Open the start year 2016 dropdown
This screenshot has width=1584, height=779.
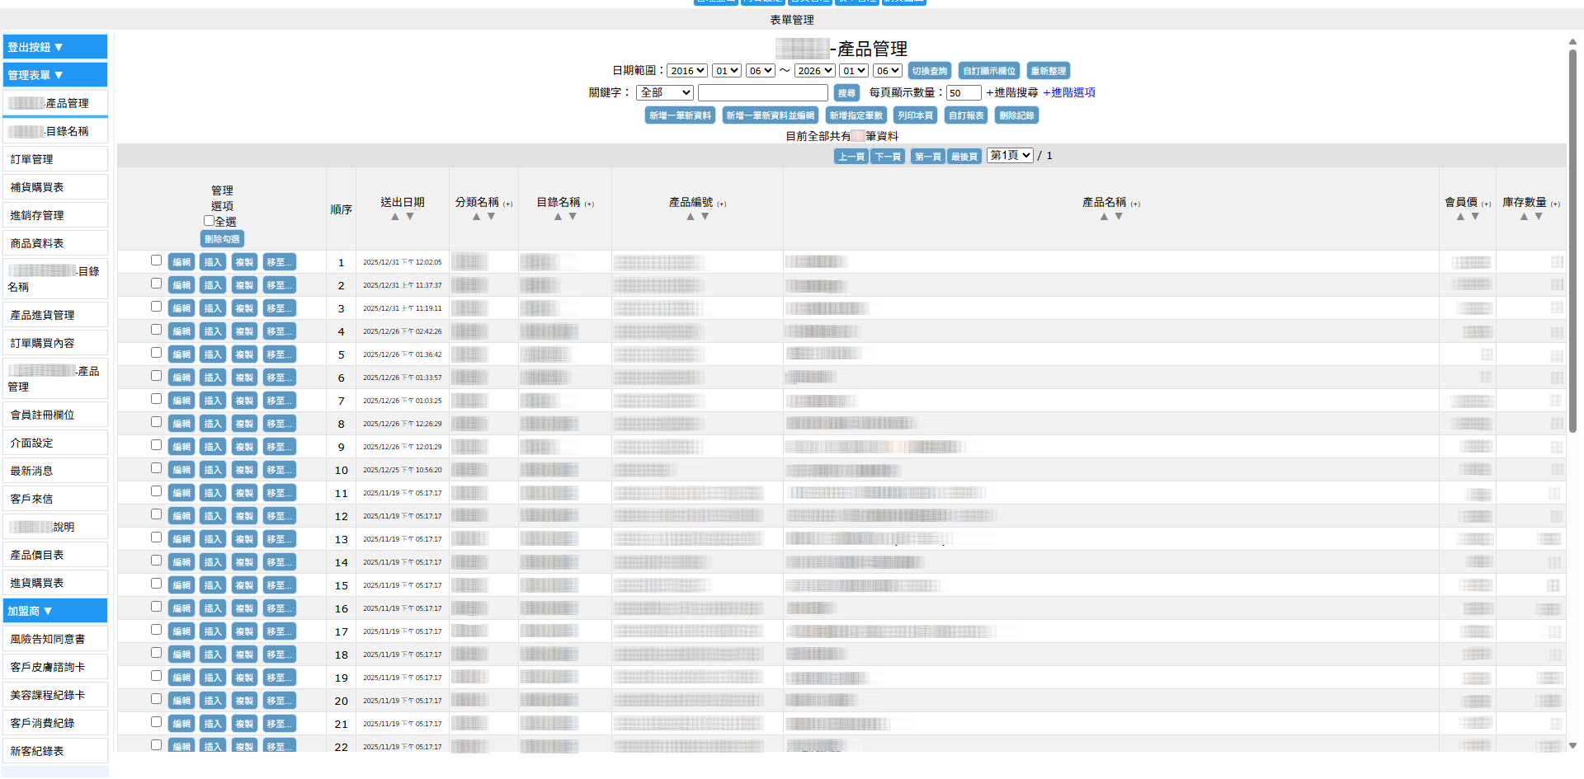point(686,71)
